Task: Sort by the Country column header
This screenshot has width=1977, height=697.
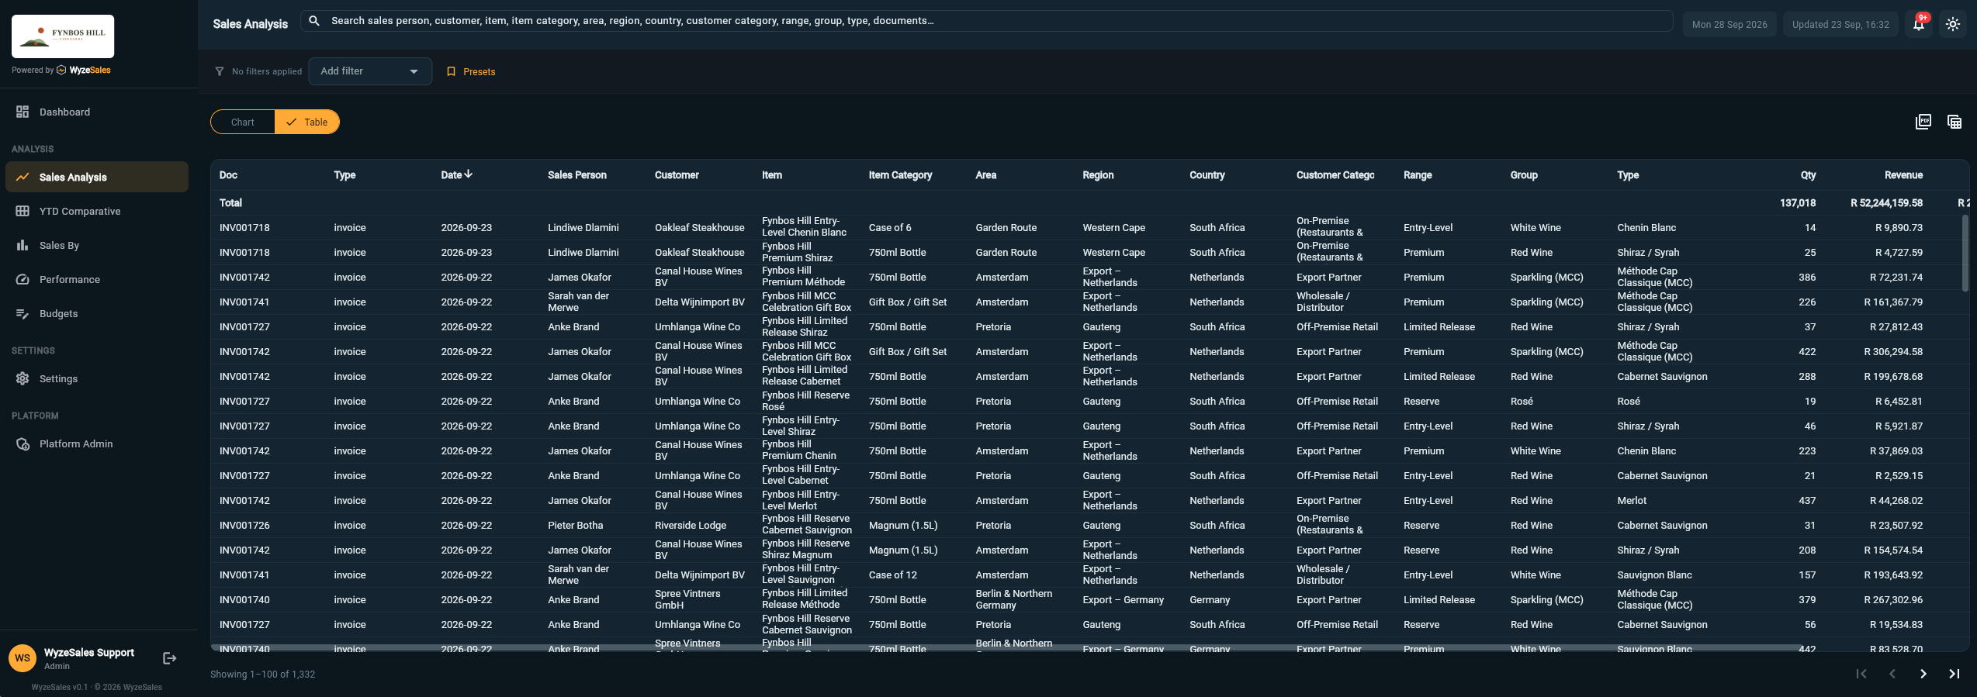Action: pos(1207,175)
